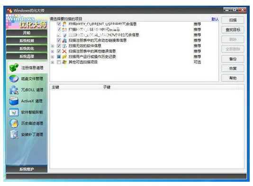Viewport: 253px width, 186px height.
Task: Select 扫描注册表中的冗余动态链接库信息 row text
Action: (x=98, y=40)
